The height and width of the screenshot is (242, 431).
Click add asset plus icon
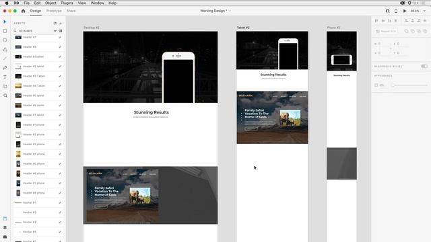(61, 24)
